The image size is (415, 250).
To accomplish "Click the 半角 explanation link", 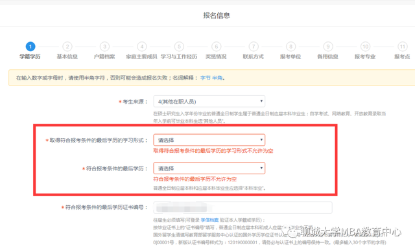I will click(217, 78).
